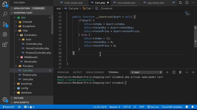Open the terminal selector '5: bash' dropdown
Viewport: 197px width, 110px height.
pyautogui.click(x=146, y=72)
